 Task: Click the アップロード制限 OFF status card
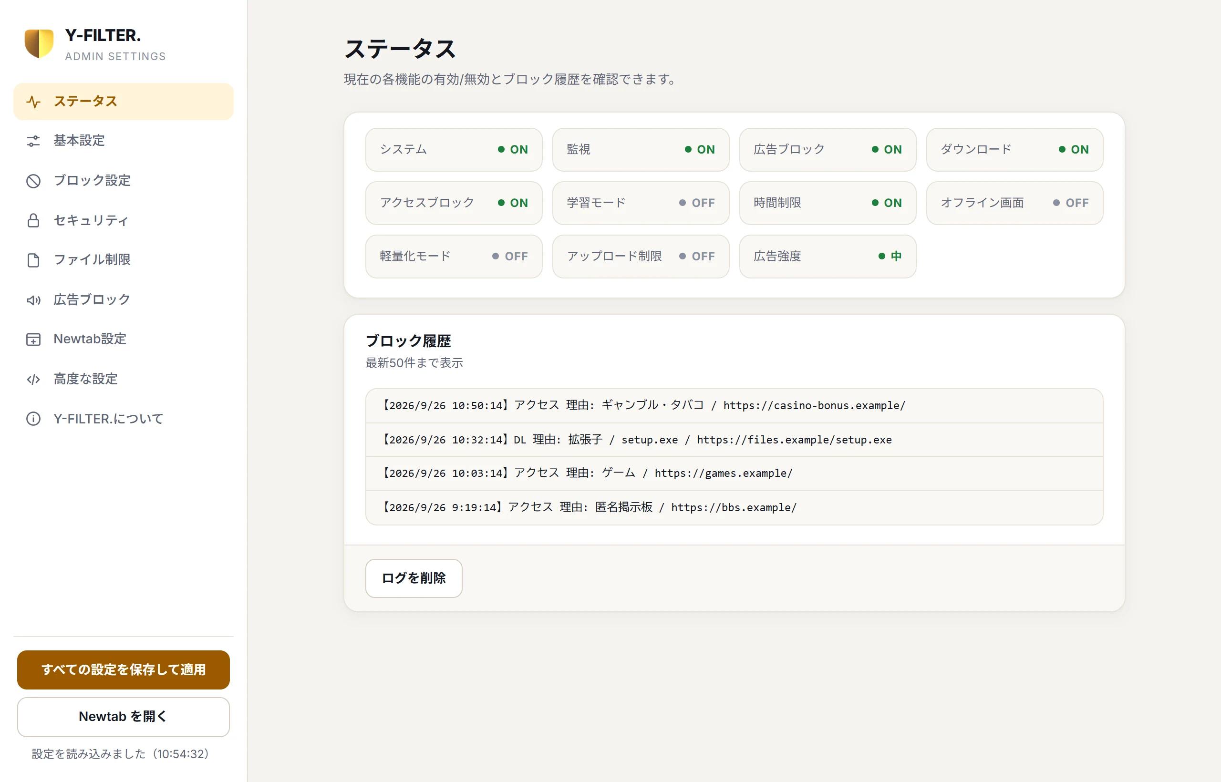tap(641, 257)
